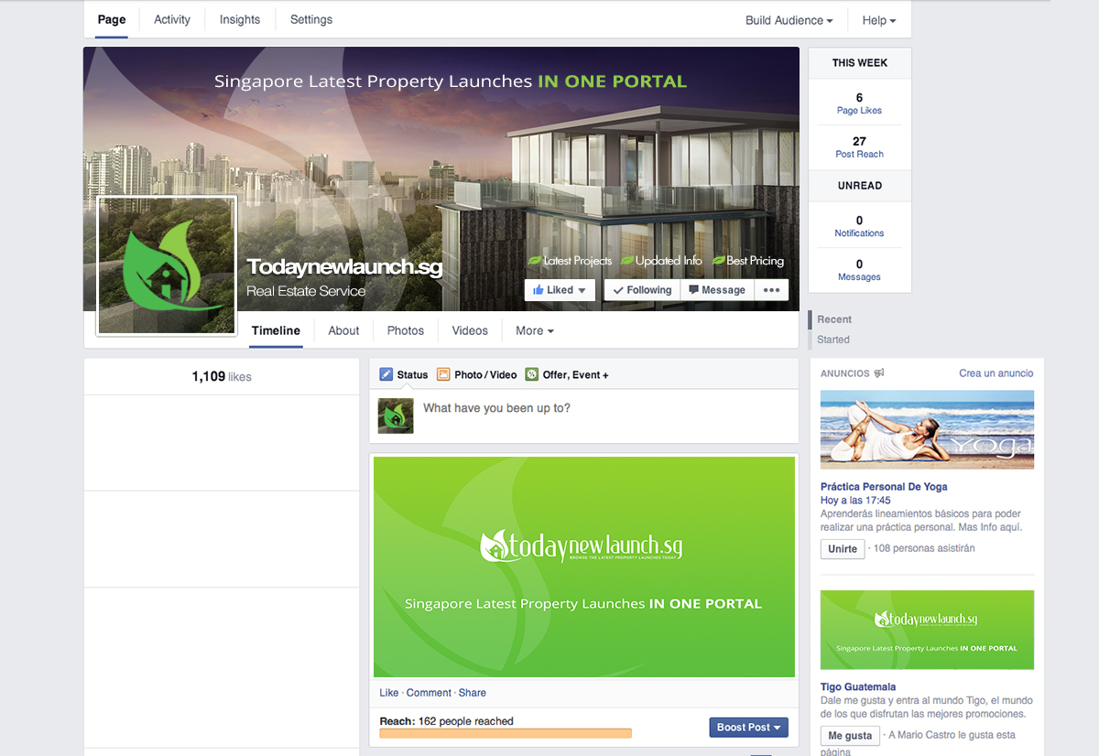View the 27 Post Reach stat
The image size is (1099, 756).
pyautogui.click(x=859, y=147)
